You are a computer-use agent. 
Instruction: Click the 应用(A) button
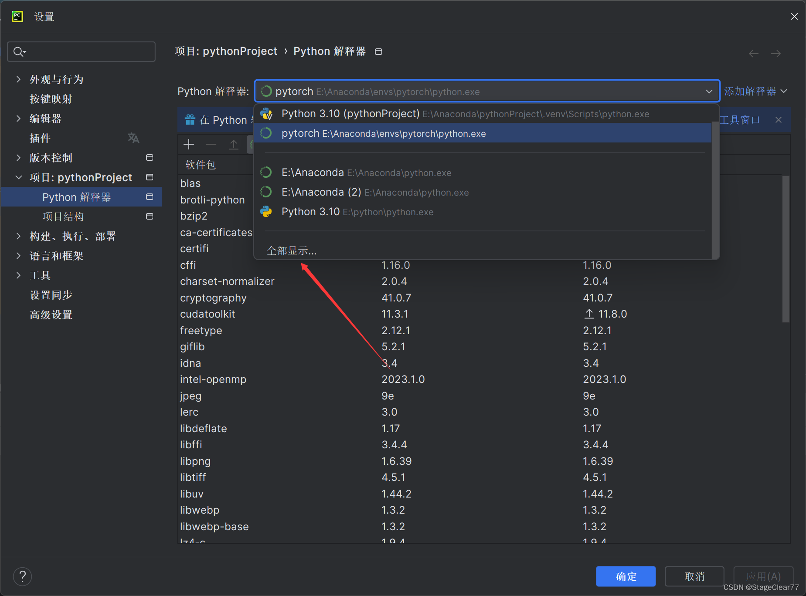point(763,576)
